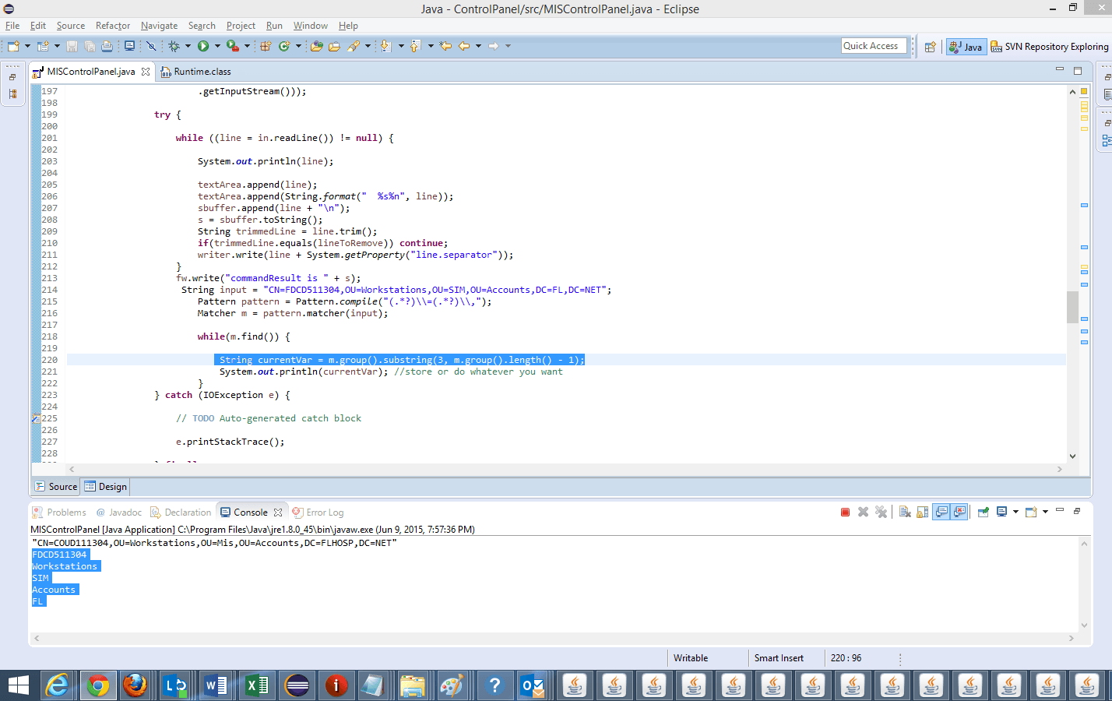
Task: Open Display Selected Console dropdown arrow
Action: pyautogui.click(x=1015, y=512)
